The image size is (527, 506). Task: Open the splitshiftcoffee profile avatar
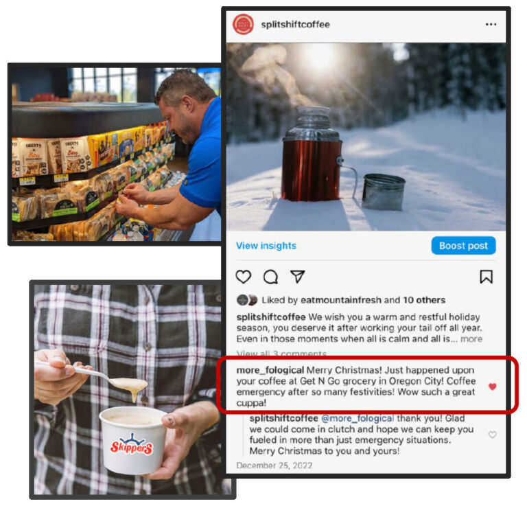[244, 24]
